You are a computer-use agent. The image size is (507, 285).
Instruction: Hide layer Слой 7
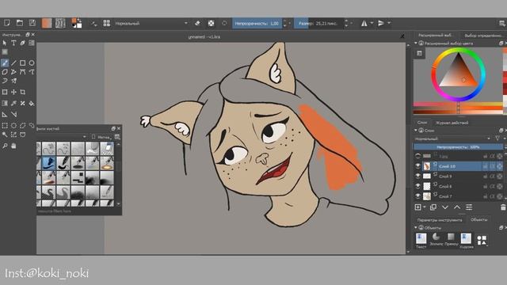pos(417,196)
